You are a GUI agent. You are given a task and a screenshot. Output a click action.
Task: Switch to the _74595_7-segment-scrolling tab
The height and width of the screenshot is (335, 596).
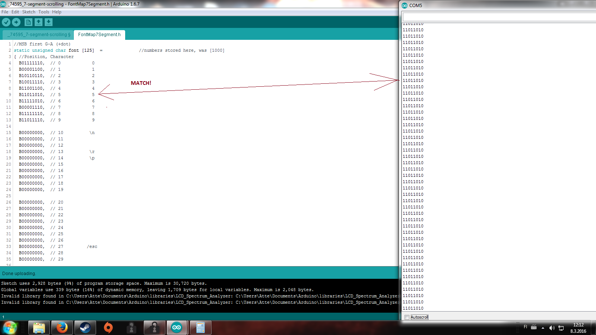[x=38, y=35]
